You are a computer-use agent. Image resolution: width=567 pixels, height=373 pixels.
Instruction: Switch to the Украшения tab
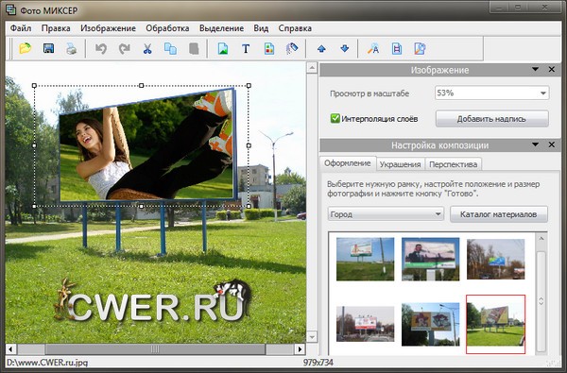click(400, 164)
